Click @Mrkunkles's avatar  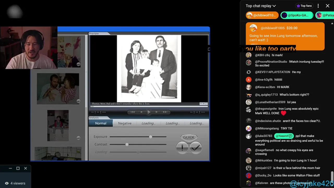pyautogui.click(x=249, y=161)
